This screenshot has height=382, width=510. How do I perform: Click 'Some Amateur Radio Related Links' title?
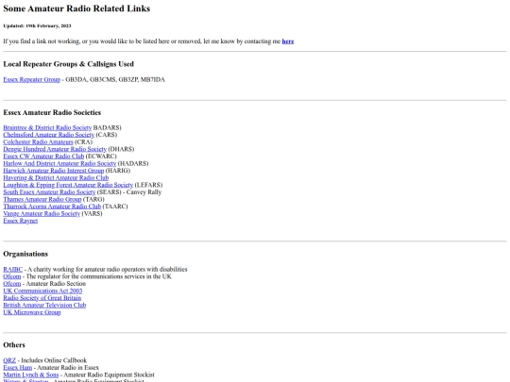76,8
